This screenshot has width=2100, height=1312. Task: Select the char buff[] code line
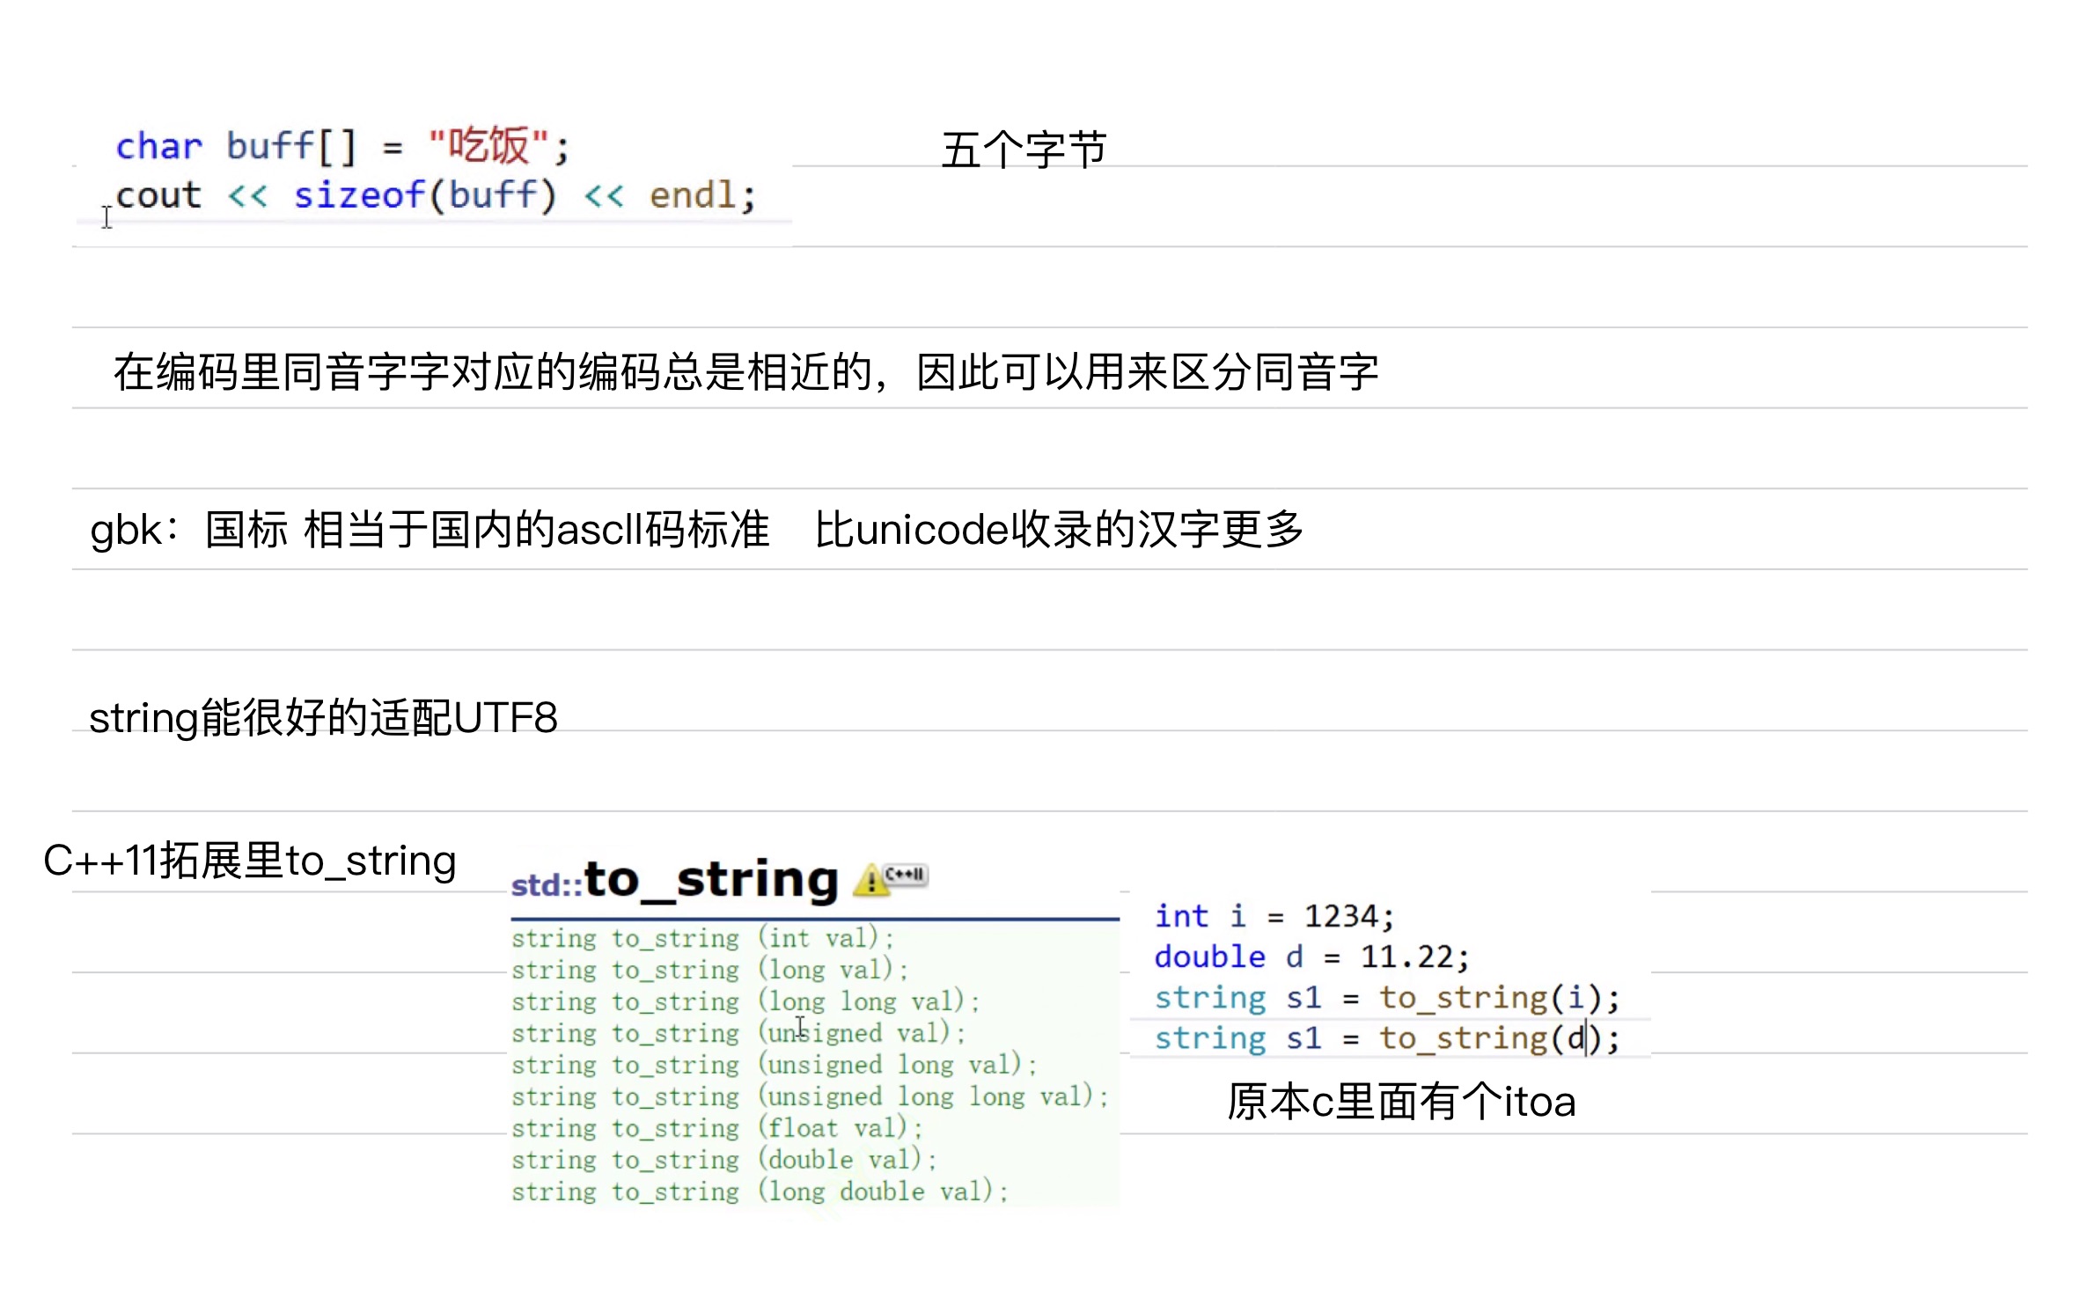point(342,146)
